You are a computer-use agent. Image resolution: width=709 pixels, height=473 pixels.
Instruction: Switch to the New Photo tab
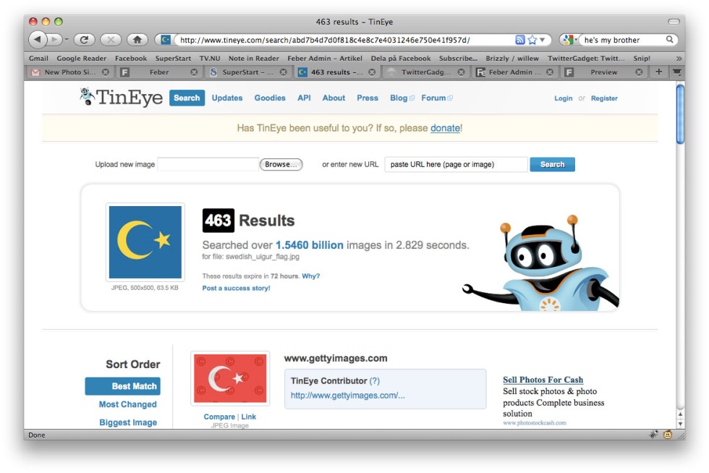(69, 72)
